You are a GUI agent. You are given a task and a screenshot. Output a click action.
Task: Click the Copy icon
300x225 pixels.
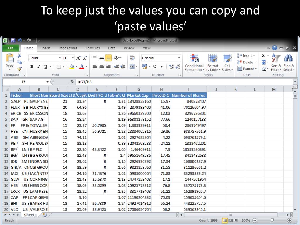coord(19,62)
